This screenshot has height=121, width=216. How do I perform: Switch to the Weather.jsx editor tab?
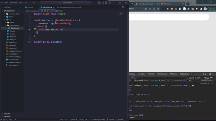click(x=47, y=7)
